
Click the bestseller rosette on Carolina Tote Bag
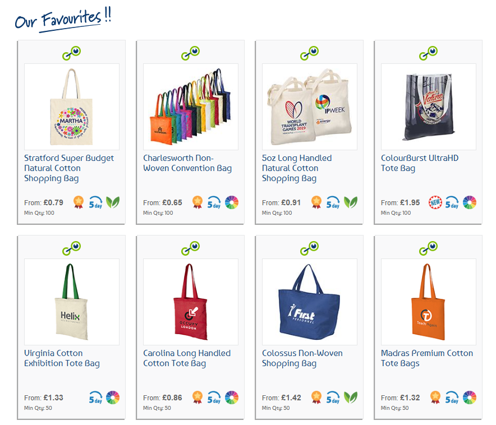click(198, 398)
